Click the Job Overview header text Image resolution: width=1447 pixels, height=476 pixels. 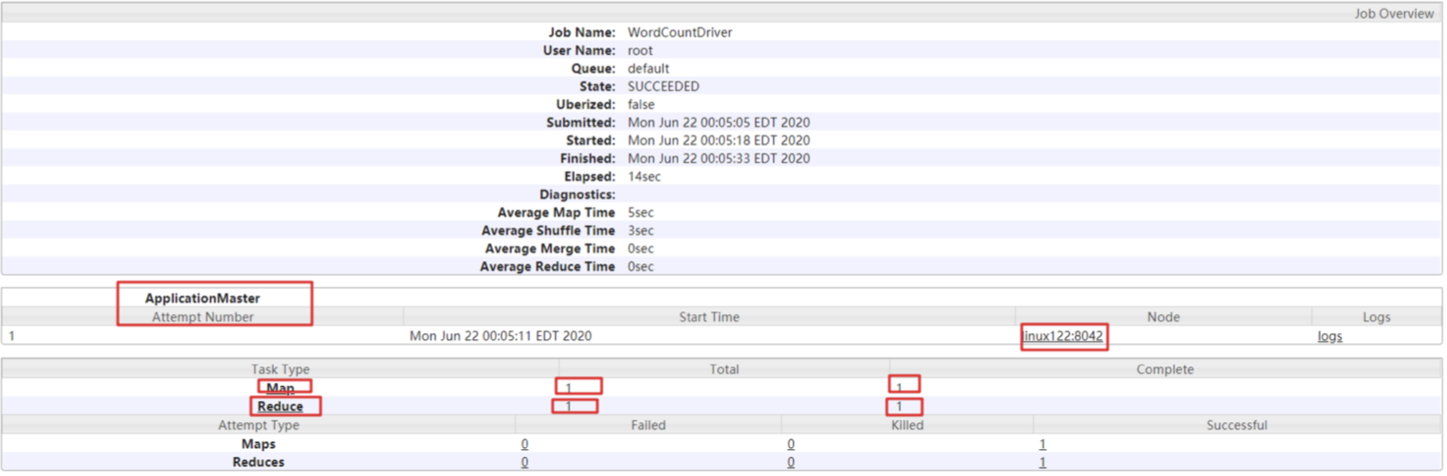point(1394,13)
